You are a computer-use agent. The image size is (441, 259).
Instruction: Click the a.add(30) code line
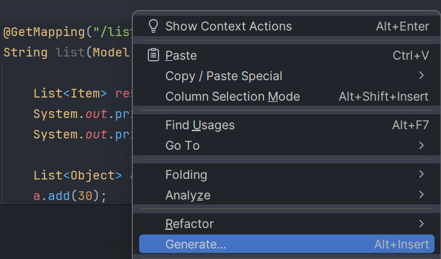coord(70,196)
